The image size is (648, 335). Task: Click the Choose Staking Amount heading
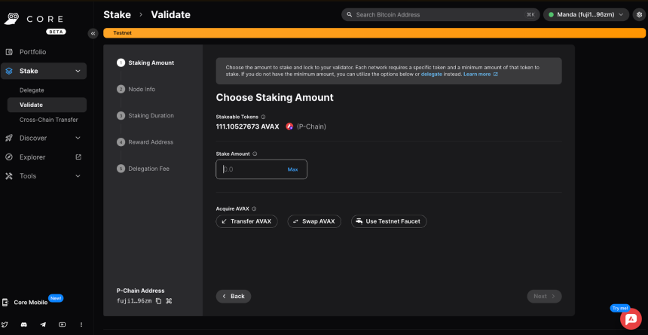(275, 97)
